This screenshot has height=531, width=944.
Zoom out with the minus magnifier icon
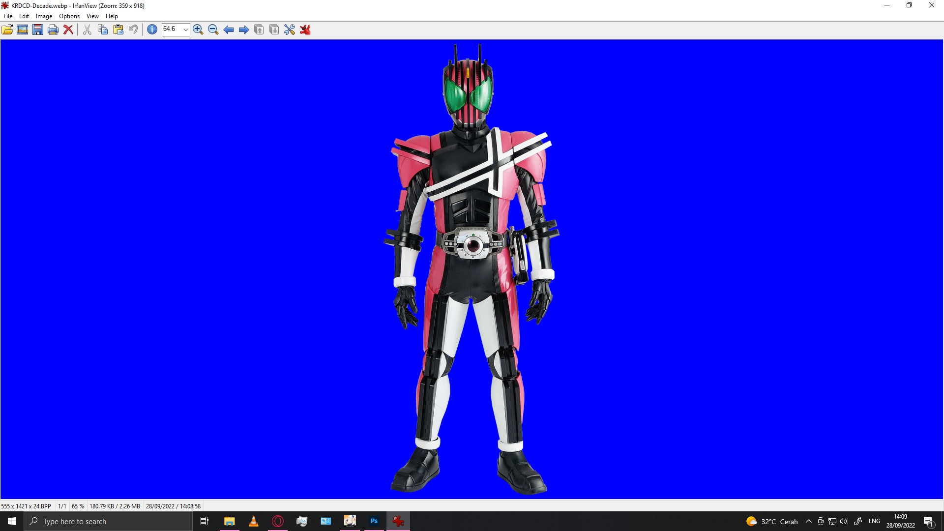click(213, 29)
